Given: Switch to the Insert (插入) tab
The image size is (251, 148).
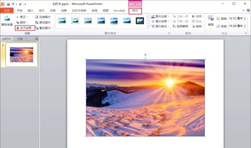Looking at the screenshot, I should 30,10.
